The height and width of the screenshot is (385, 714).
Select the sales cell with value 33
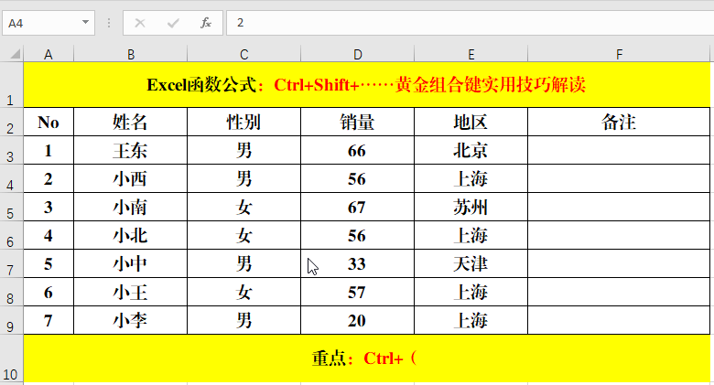(357, 263)
